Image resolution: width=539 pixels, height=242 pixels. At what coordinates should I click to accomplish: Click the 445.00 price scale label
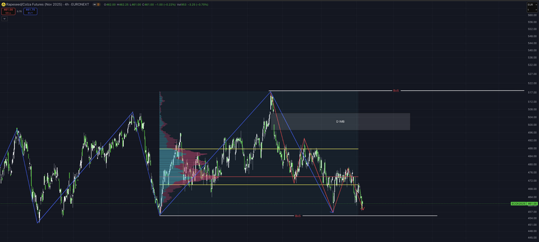pos(533,237)
